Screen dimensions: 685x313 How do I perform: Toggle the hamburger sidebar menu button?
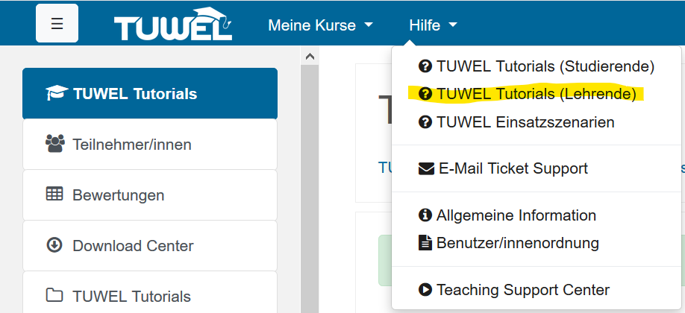tap(57, 24)
